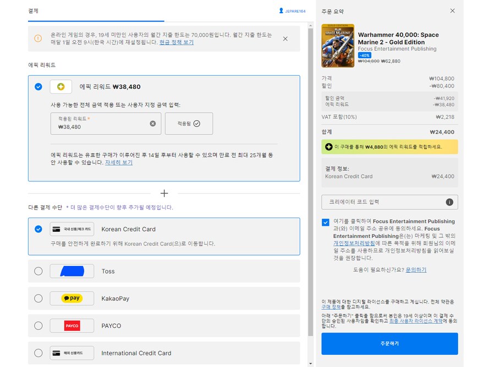Click the Korean Credit Card logo icon
495x367 pixels.
72,229
